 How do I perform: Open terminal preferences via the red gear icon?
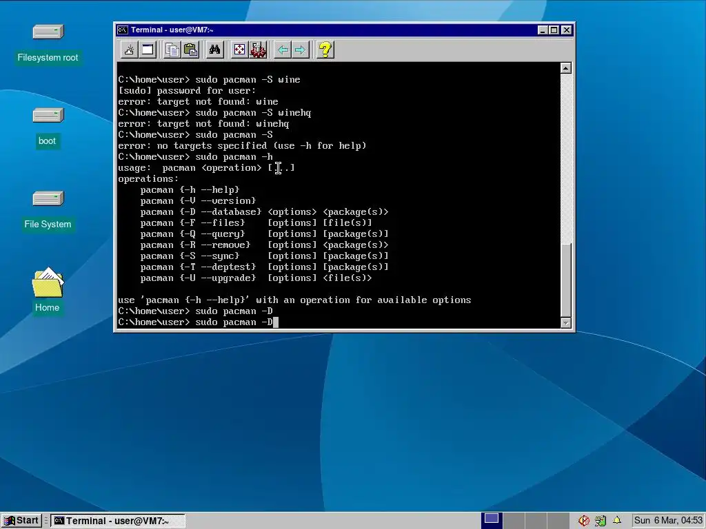pyautogui.click(x=258, y=50)
